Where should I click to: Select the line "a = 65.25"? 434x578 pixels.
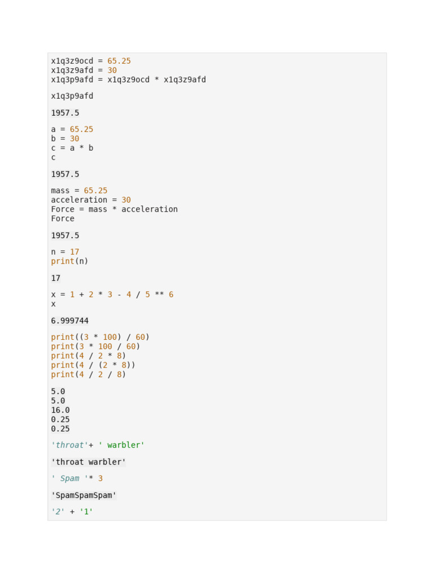[72, 129]
